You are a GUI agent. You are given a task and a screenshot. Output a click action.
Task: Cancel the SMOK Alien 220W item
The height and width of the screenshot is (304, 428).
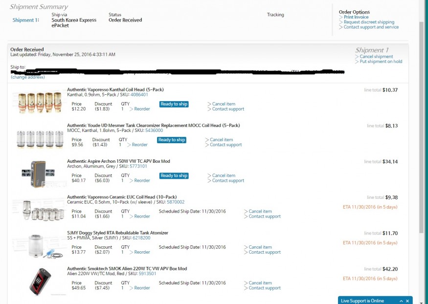pos(260,282)
